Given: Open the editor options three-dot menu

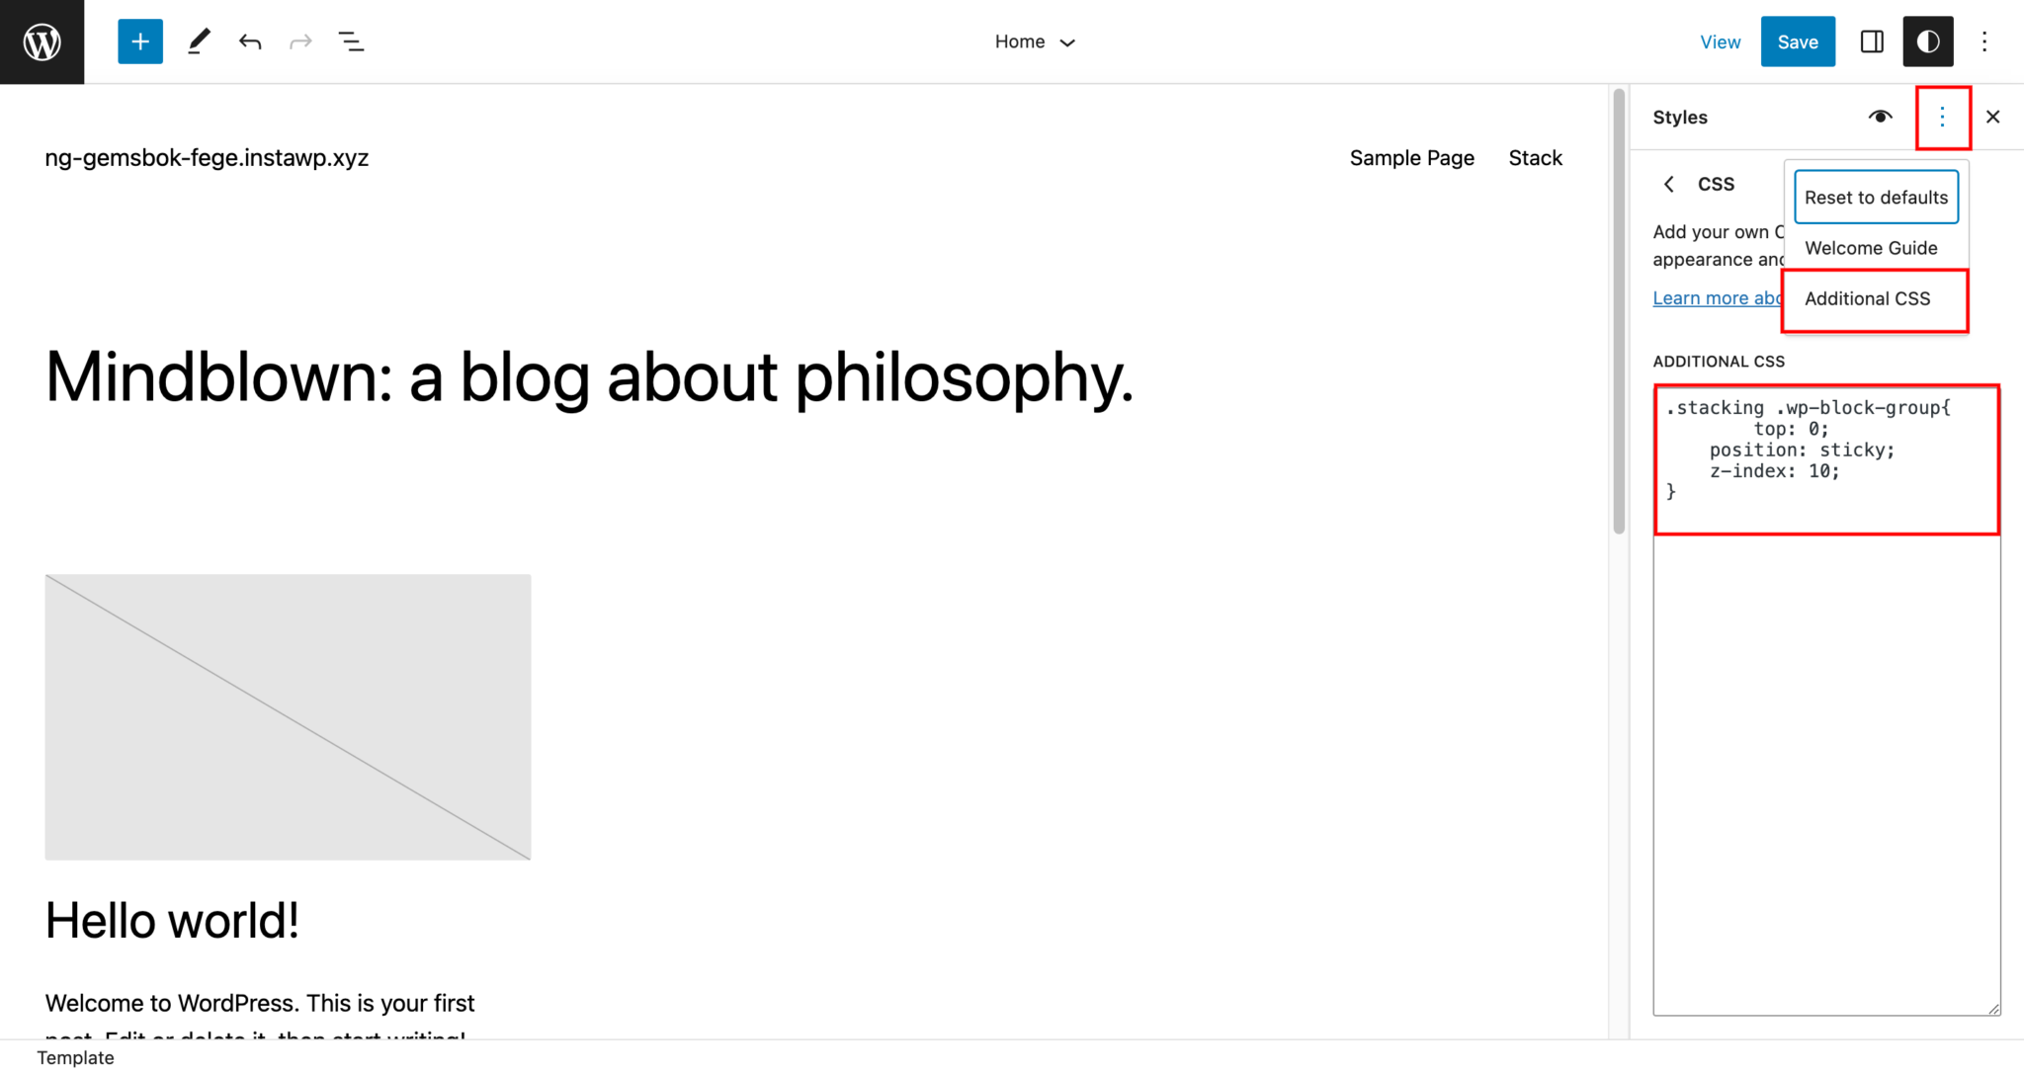Looking at the screenshot, I should [x=1985, y=41].
